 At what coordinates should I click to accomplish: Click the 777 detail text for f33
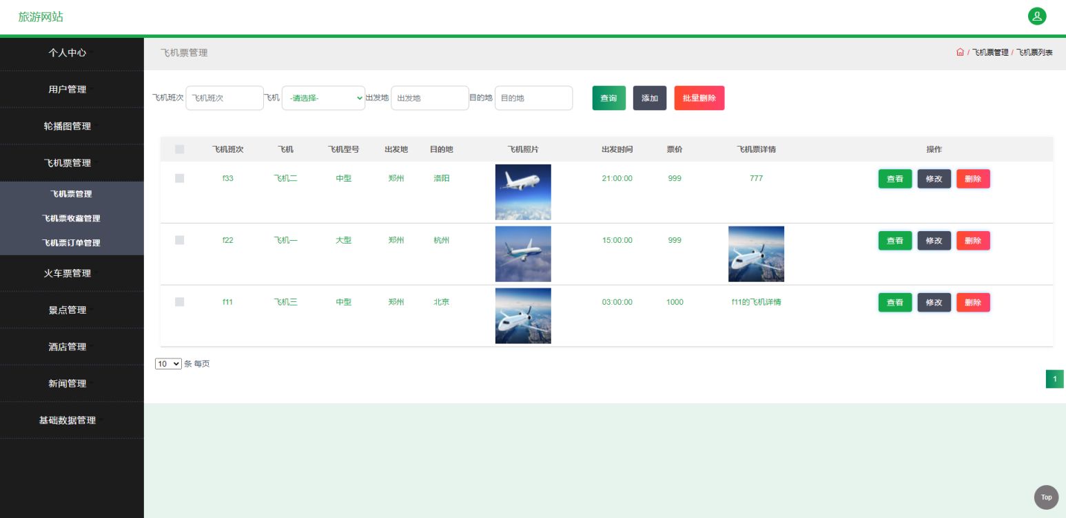point(756,178)
